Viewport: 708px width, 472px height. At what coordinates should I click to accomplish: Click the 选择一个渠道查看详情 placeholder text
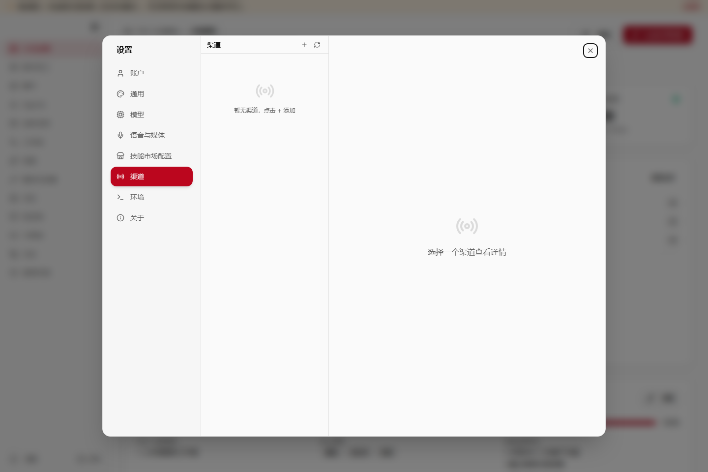(467, 252)
